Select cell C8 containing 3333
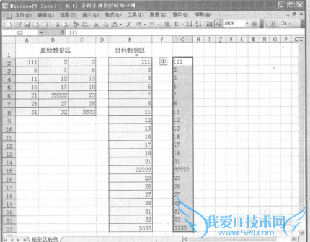 82,111
